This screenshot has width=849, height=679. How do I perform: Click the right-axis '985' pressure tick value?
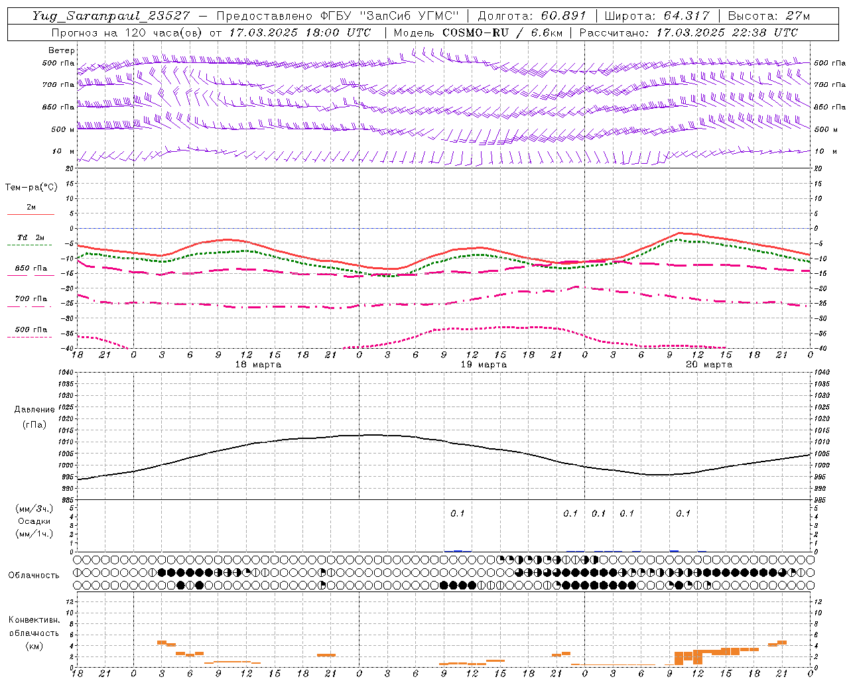pos(821,500)
